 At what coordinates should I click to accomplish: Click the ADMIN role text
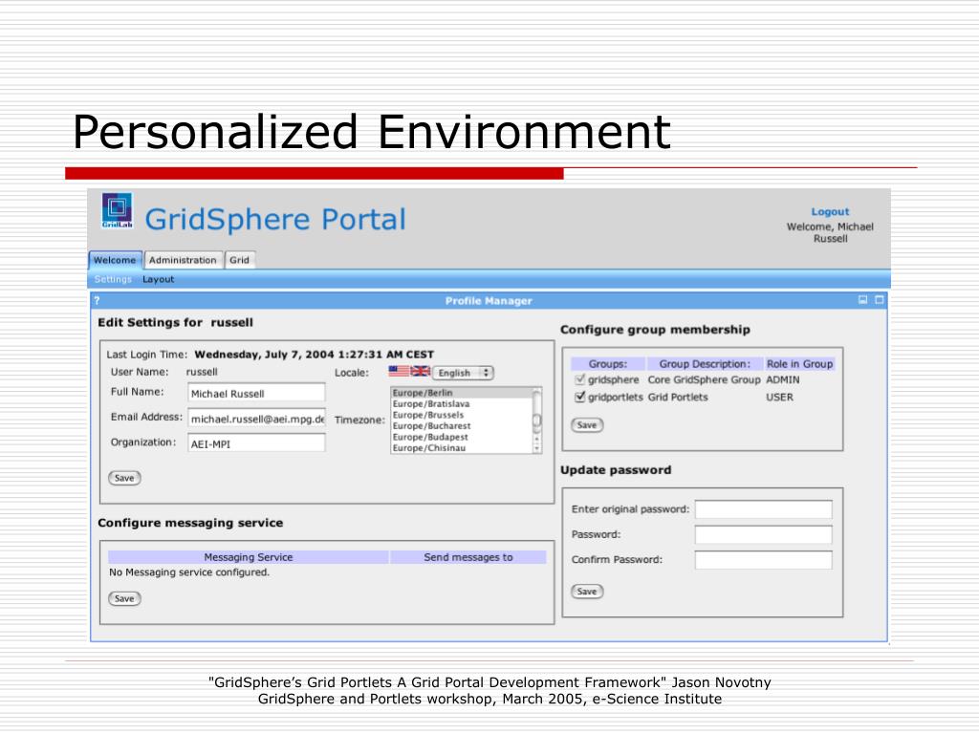tap(782, 379)
